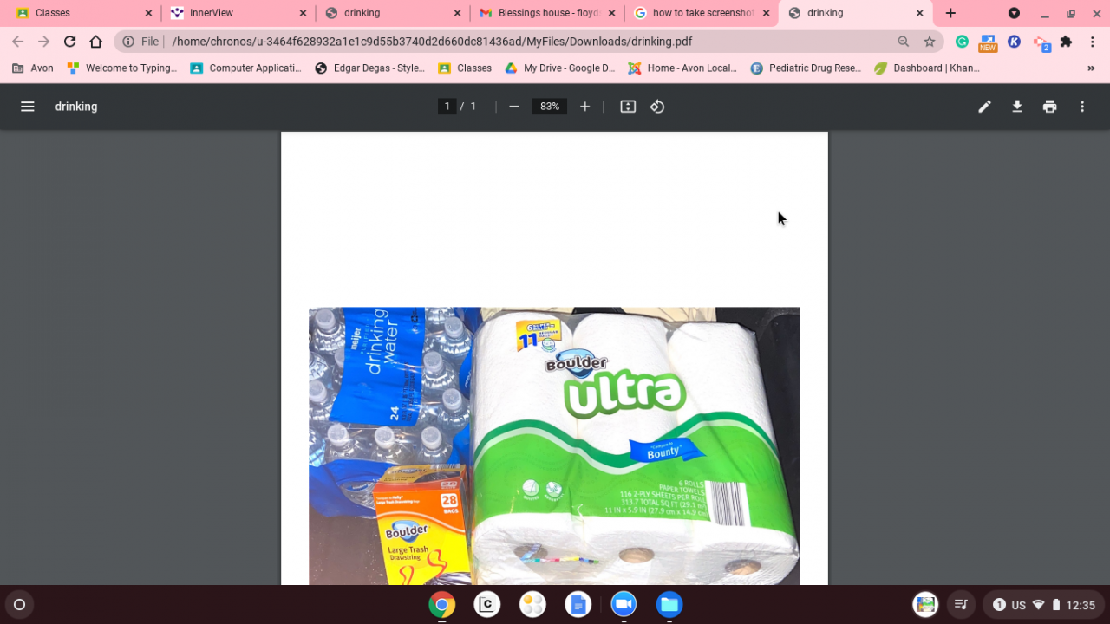Close the how to take screenshot tab
This screenshot has height=624, width=1110.
pyautogui.click(x=766, y=13)
